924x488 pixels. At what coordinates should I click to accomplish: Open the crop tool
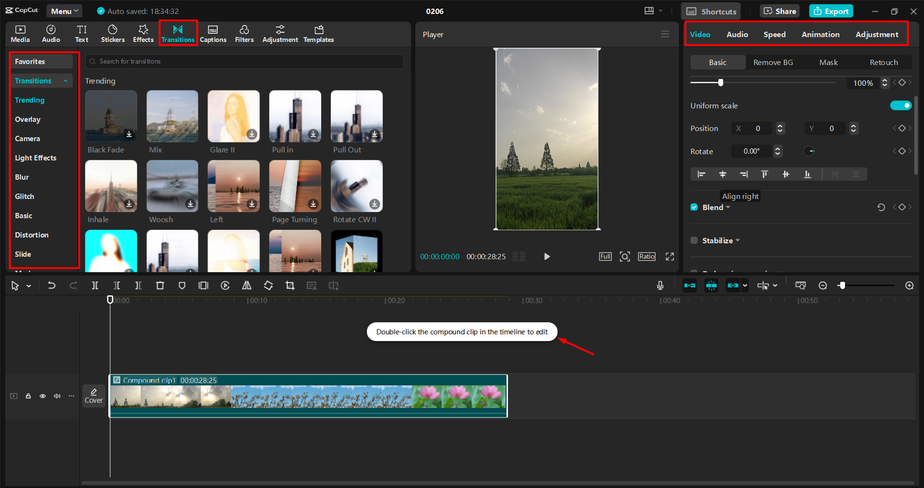pyautogui.click(x=289, y=285)
